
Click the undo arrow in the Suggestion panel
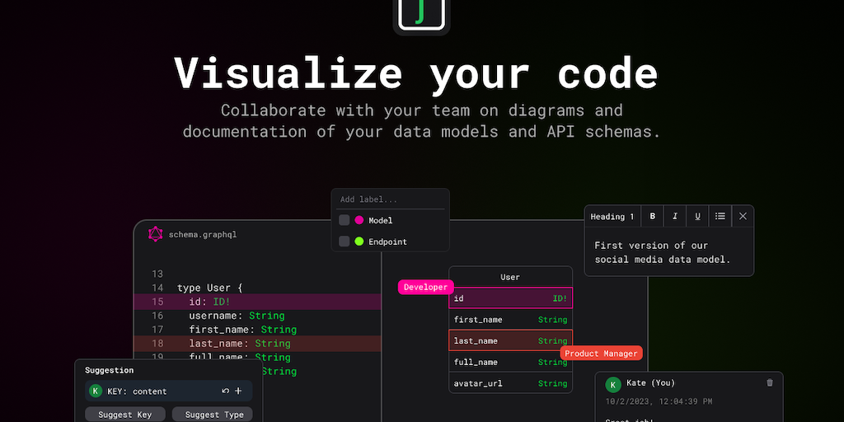(225, 391)
